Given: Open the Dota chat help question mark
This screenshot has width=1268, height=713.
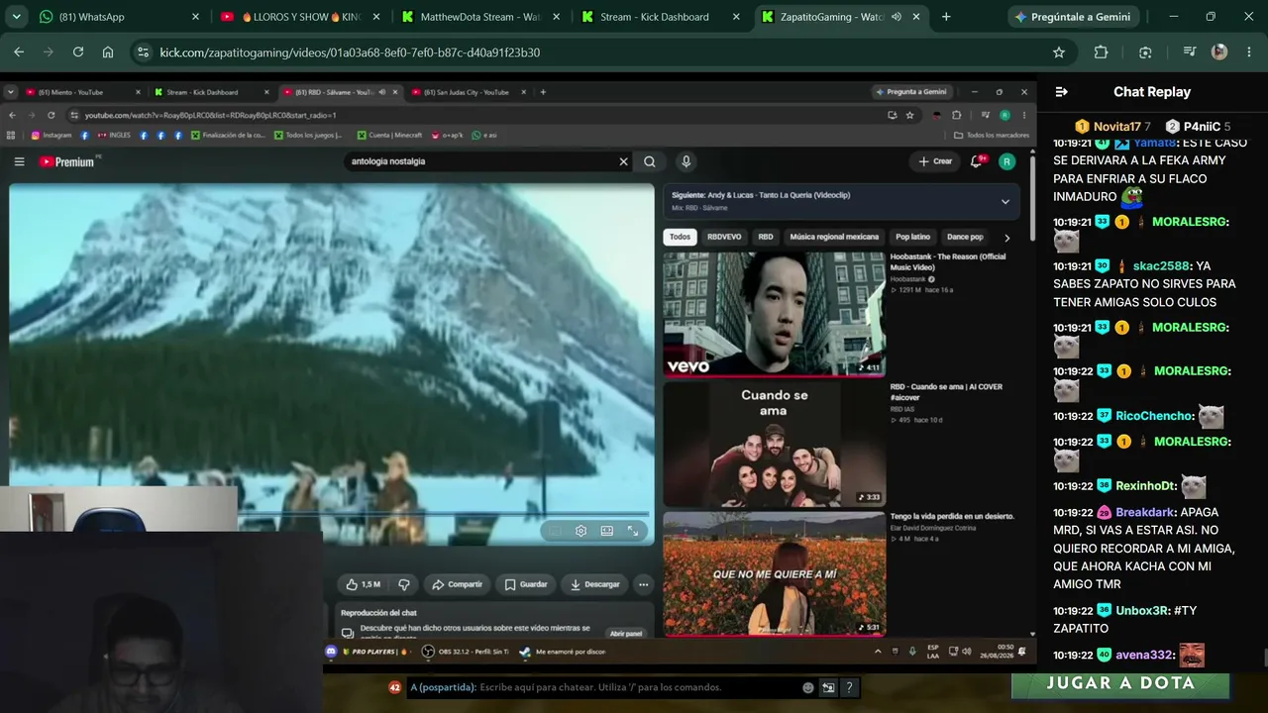Looking at the screenshot, I should pos(849,687).
